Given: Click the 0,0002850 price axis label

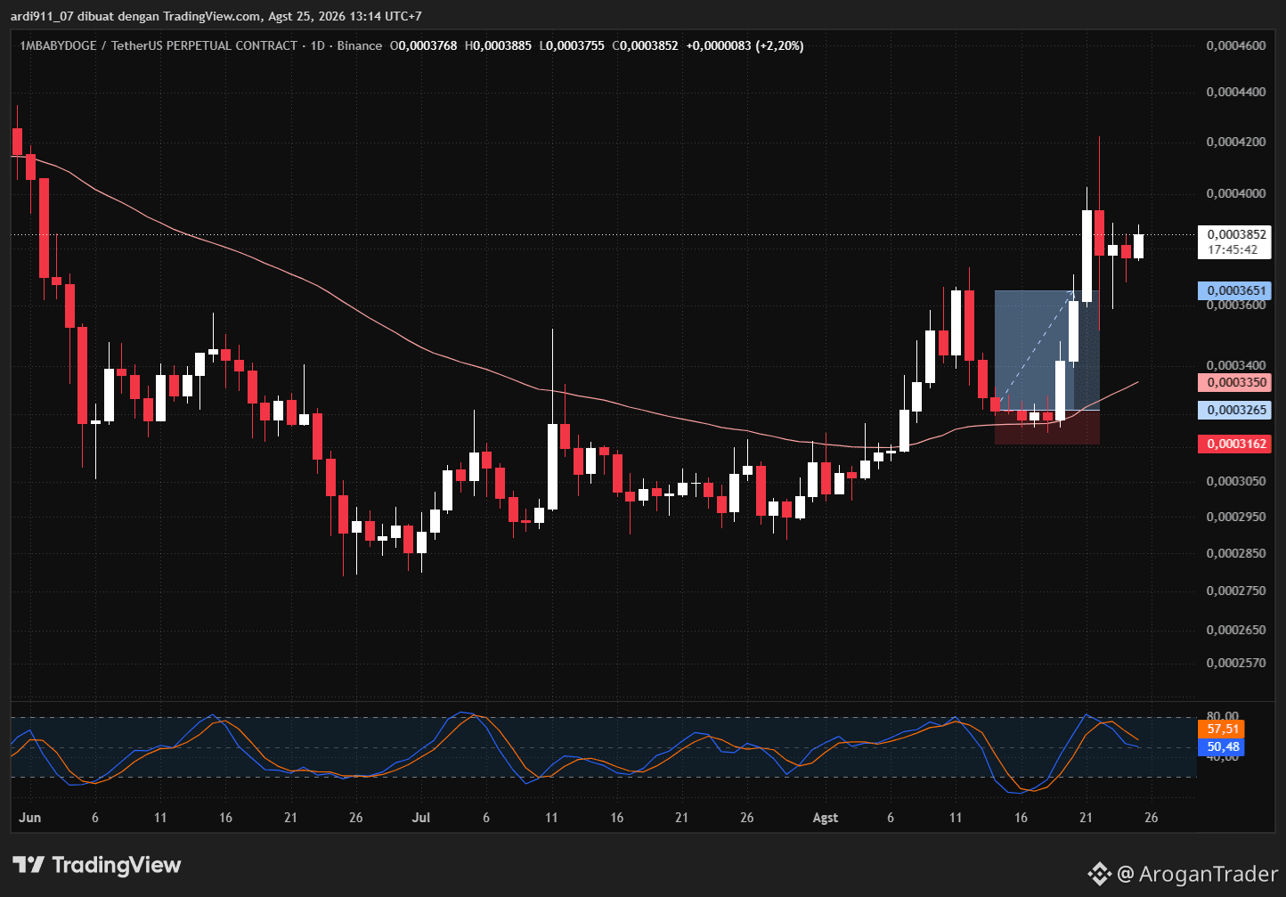Looking at the screenshot, I should [x=1236, y=553].
